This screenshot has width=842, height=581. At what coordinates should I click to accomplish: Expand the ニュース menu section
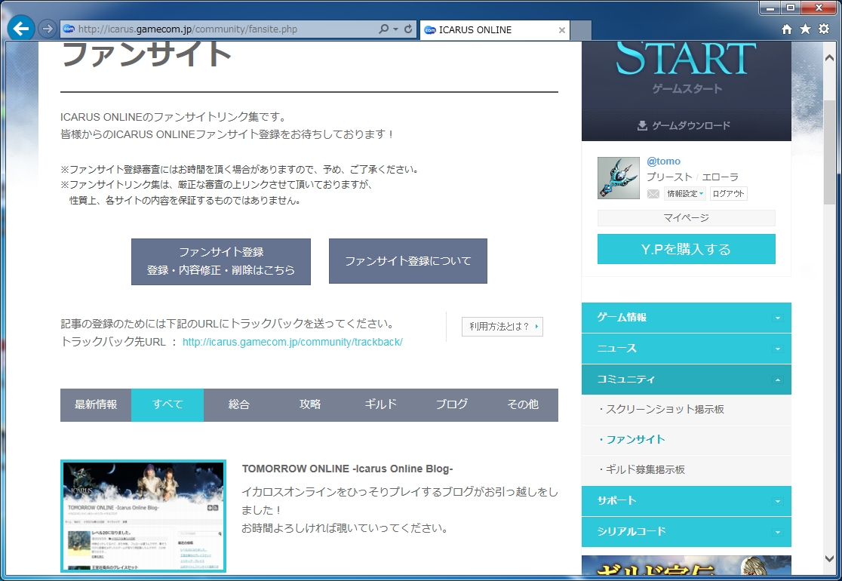687,349
